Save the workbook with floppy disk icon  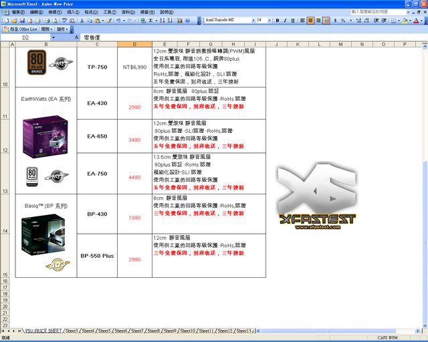[22, 21]
